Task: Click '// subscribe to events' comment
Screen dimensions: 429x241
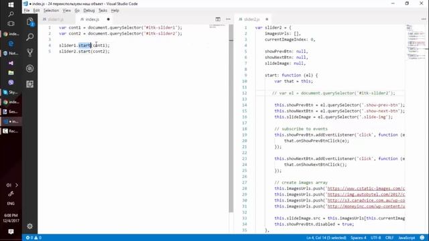Action: tap(301, 129)
